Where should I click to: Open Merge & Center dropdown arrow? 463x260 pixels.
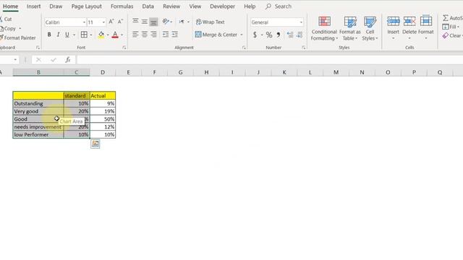pos(241,35)
